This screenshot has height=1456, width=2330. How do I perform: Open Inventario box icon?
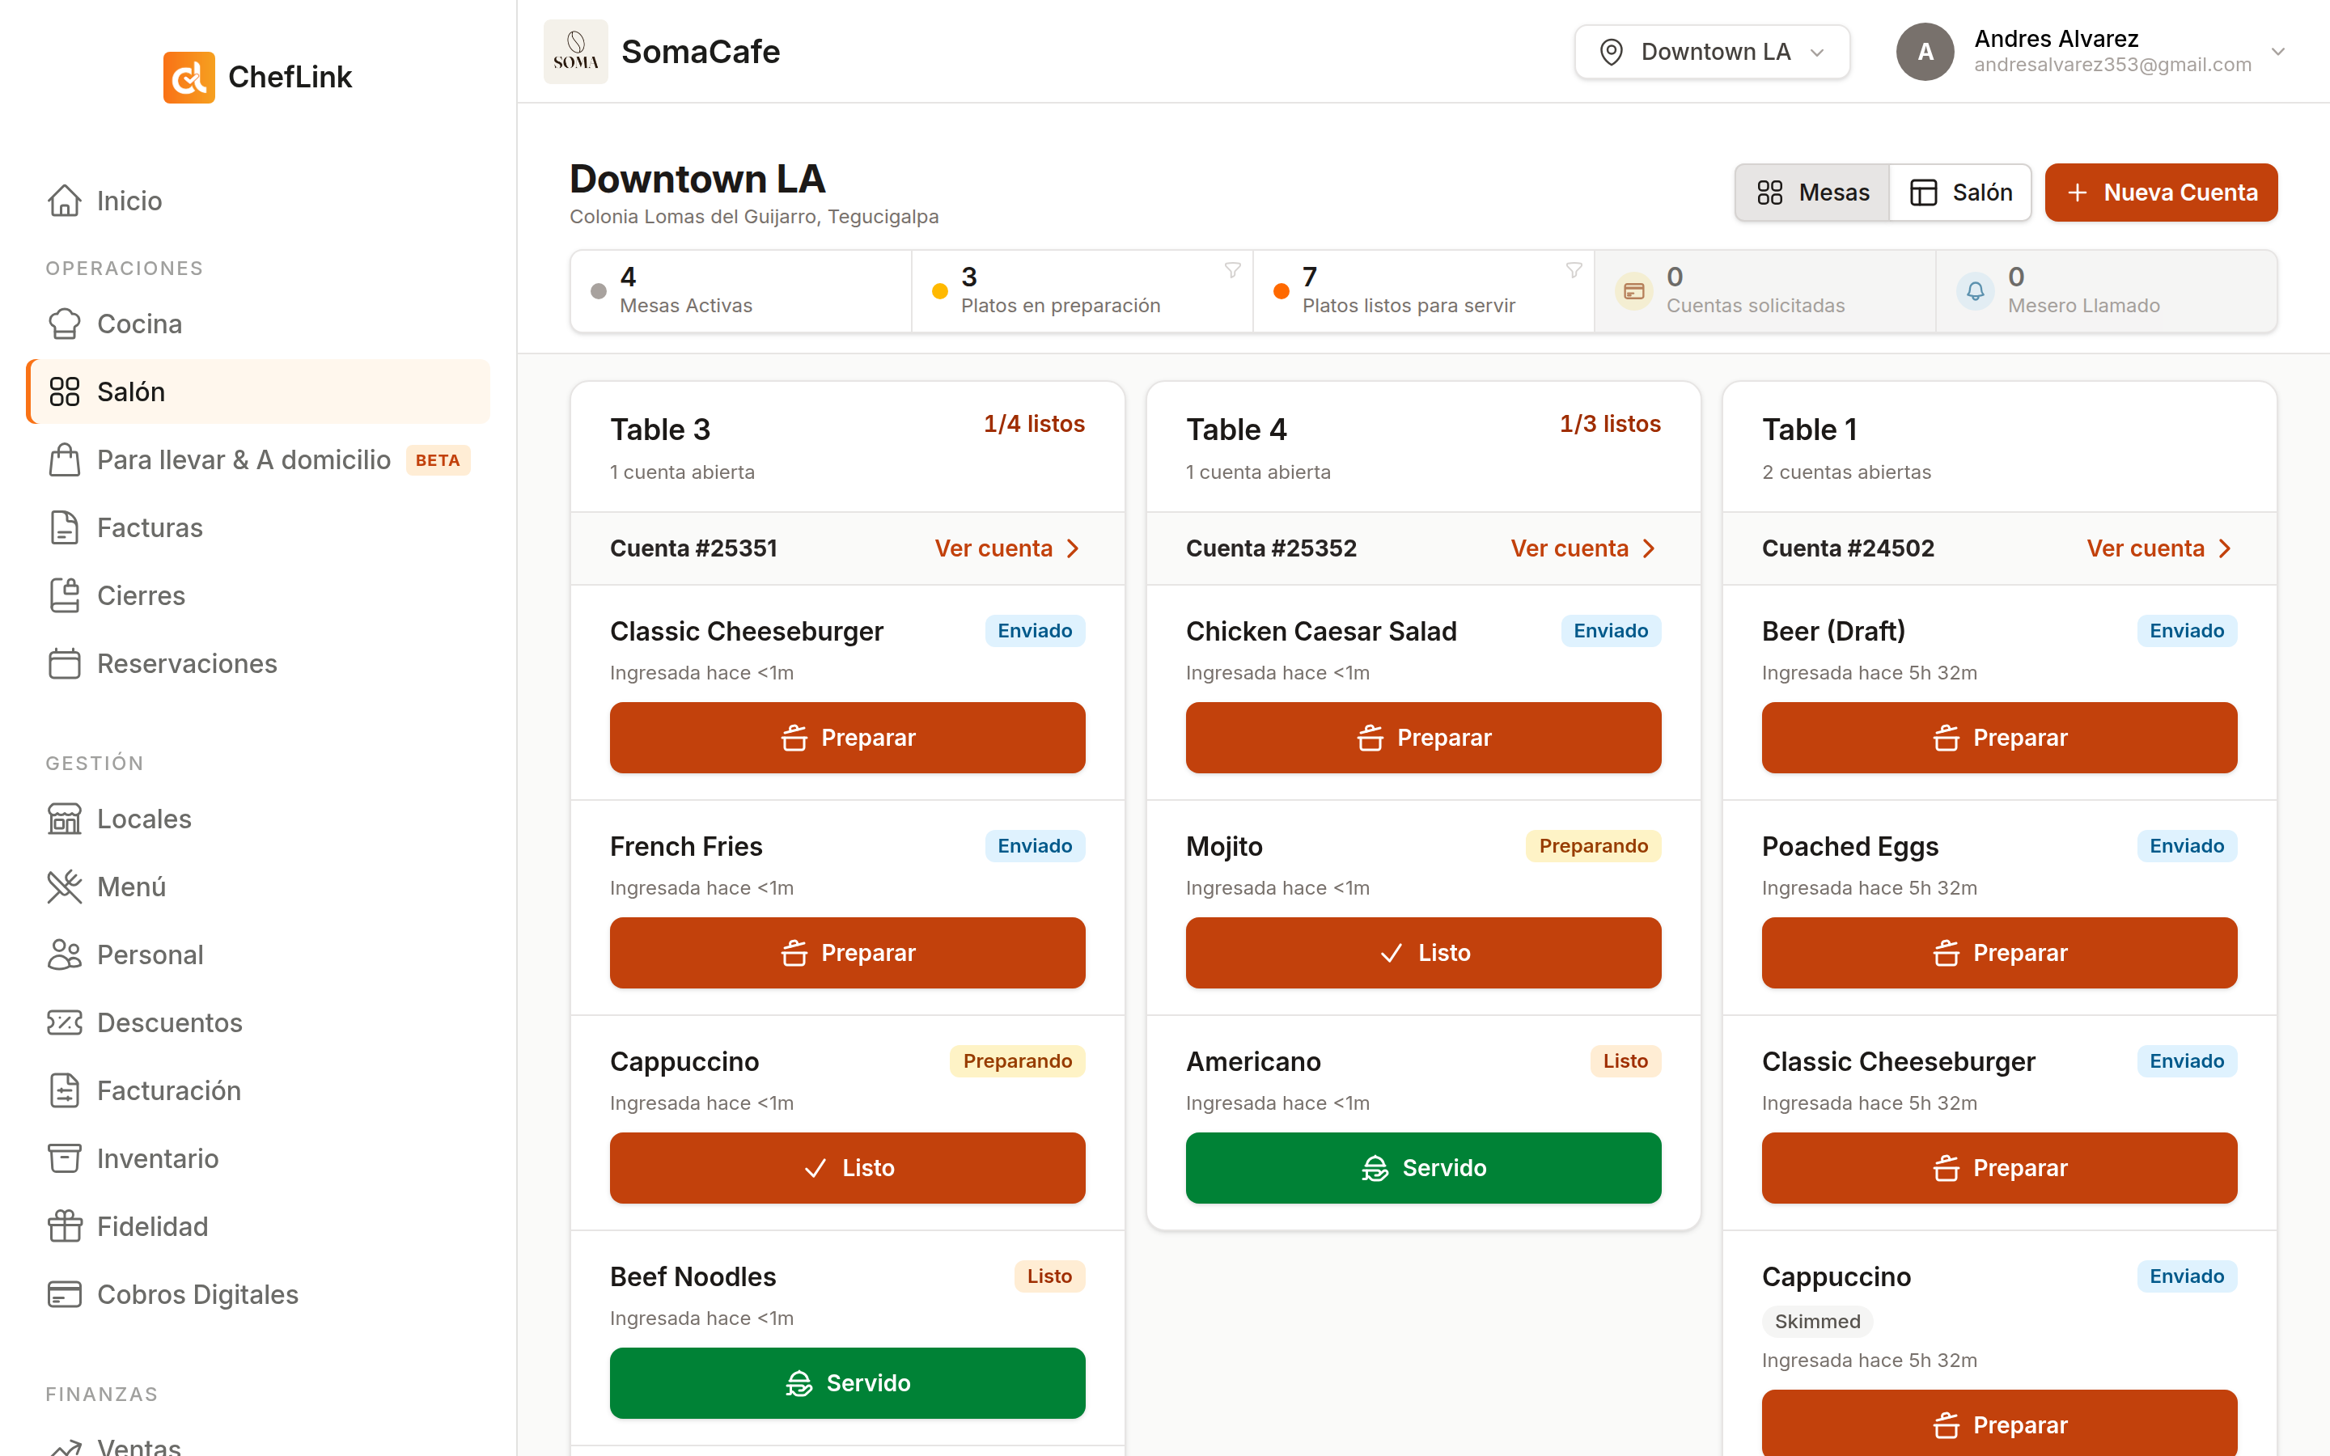(x=65, y=1158)
